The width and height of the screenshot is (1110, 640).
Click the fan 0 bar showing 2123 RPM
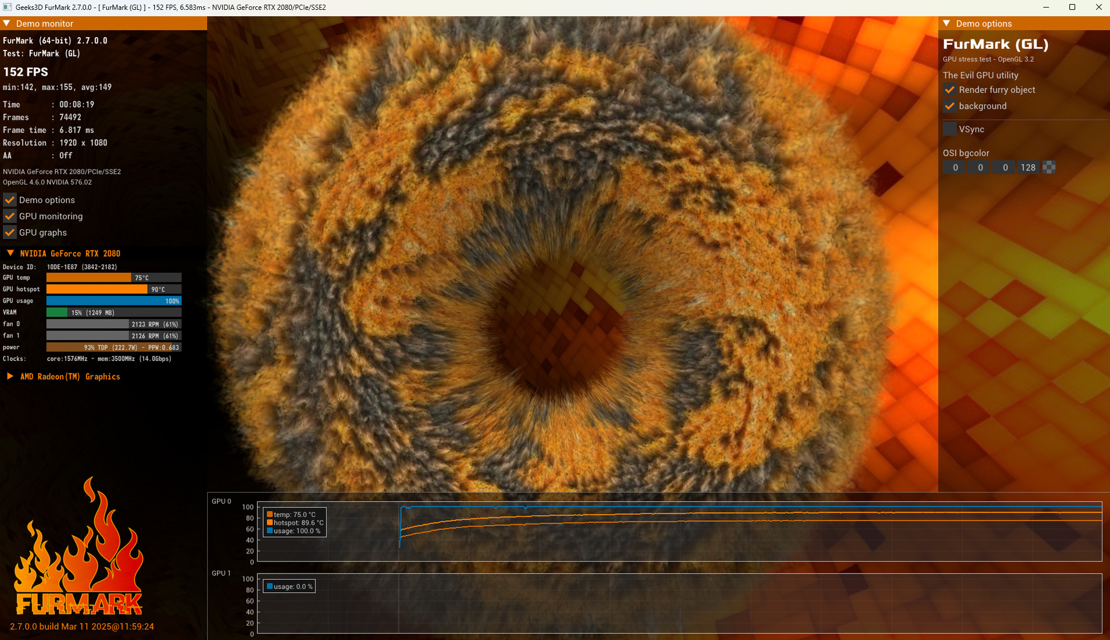click(x=114, y=324)
